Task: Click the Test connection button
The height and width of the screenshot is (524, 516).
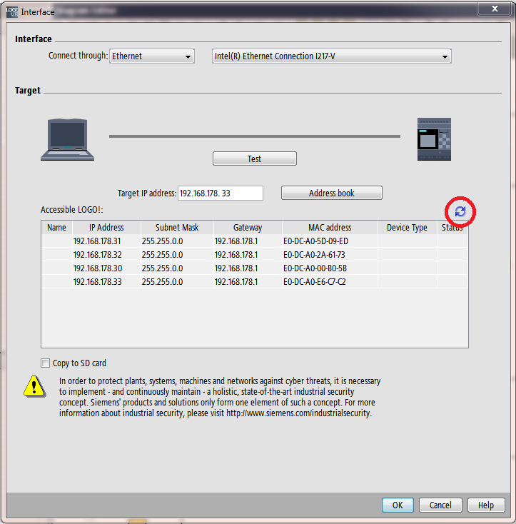Action: [x=255, y=158]
